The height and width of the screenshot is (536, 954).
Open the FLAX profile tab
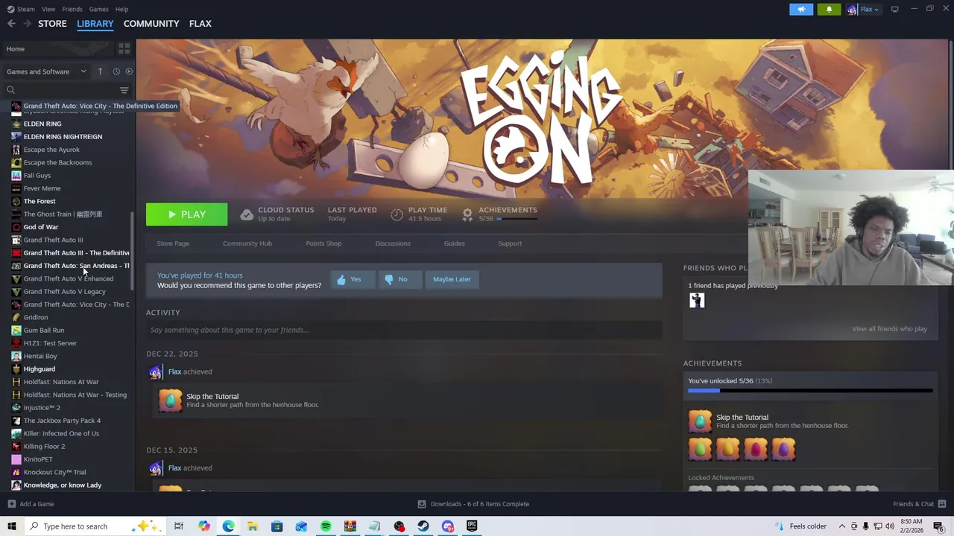pos(200,24)
